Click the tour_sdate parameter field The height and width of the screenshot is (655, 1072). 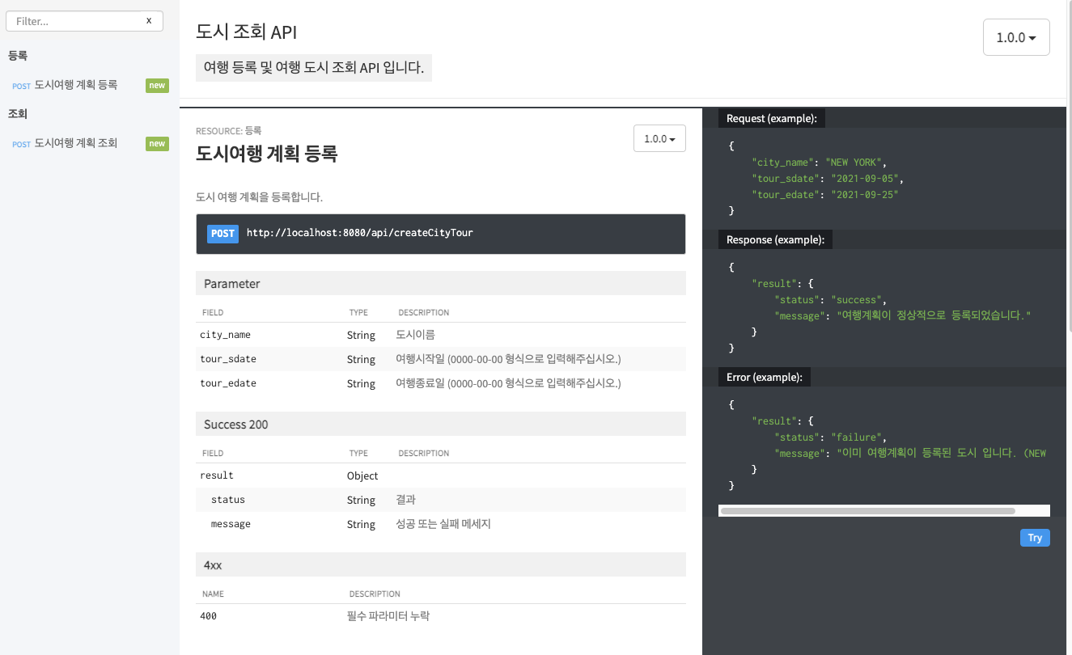click(228, 359)
